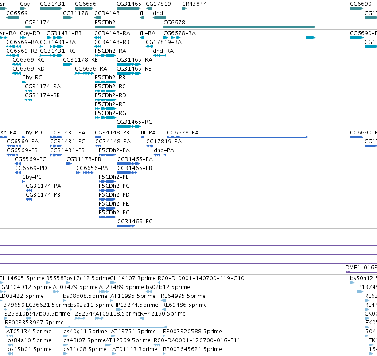Select the long CG6678 gene bar
Screen dimensions: 377x356
point(239,27)
